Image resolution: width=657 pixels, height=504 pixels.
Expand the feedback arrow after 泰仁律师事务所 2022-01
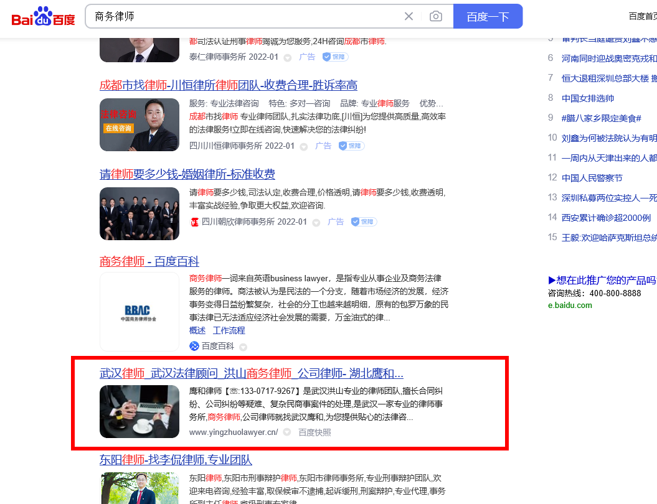287,57
